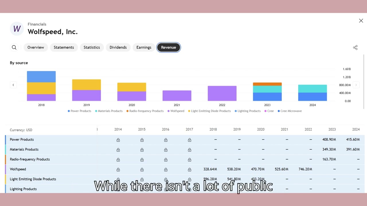367x206 pixels.
Task: Go to the Dividends tab
Action: [118, 47]
